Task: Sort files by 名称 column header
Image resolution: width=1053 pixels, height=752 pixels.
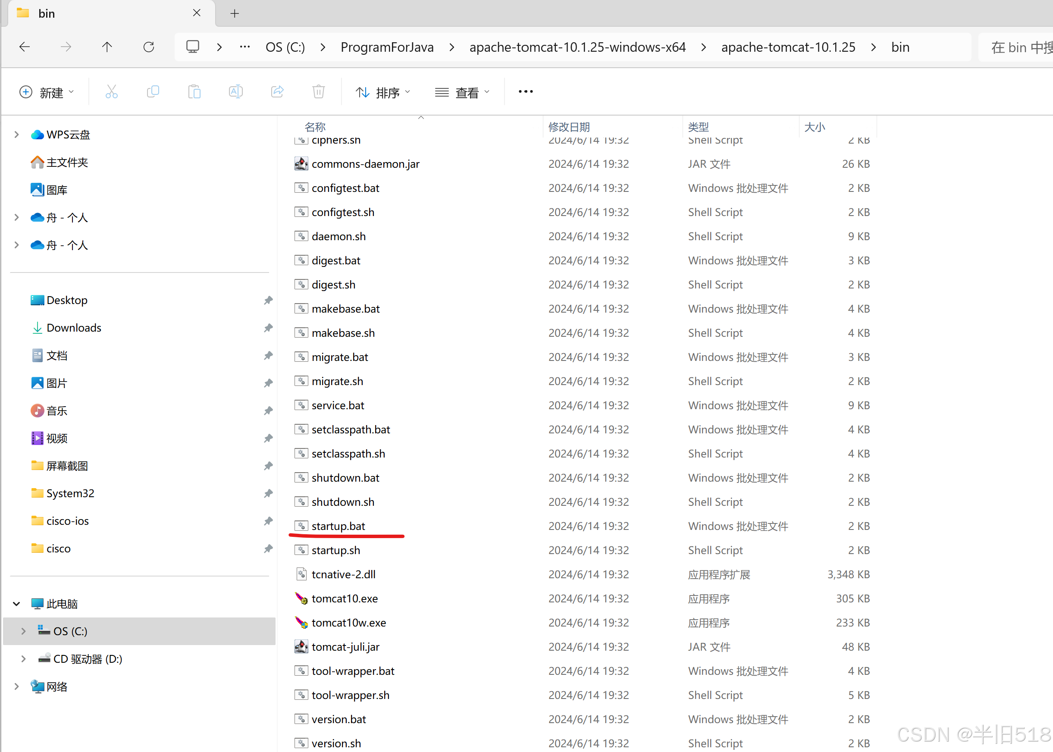Action: point(315,126)
